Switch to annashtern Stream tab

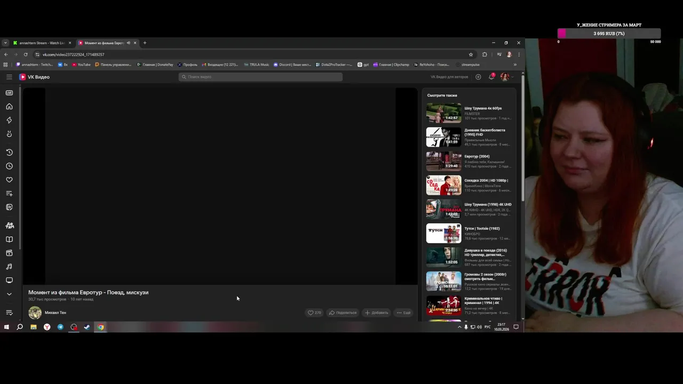pyautogui.click(x=42, y=43)
